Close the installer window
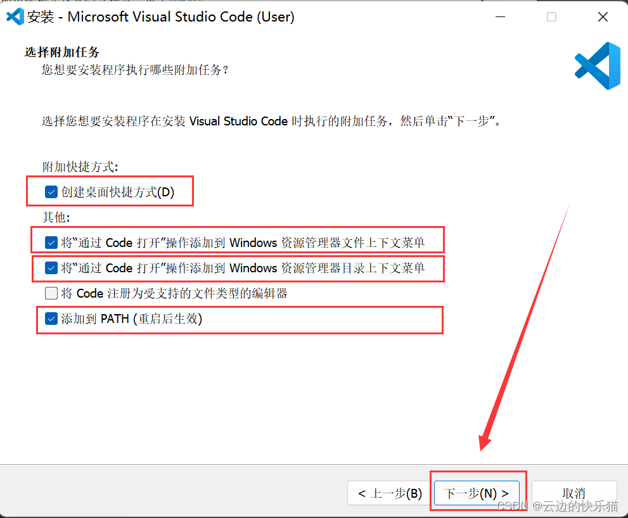 [x=603, y=17]
